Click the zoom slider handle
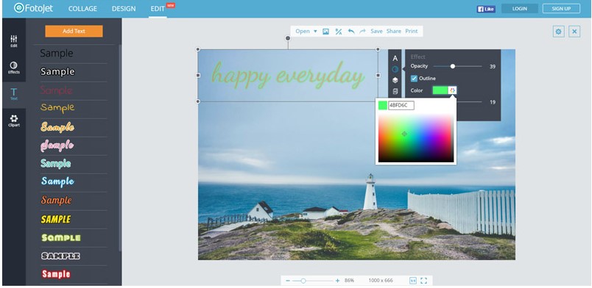The height and width of the screenshot is (288, 592). pos(303,281)
